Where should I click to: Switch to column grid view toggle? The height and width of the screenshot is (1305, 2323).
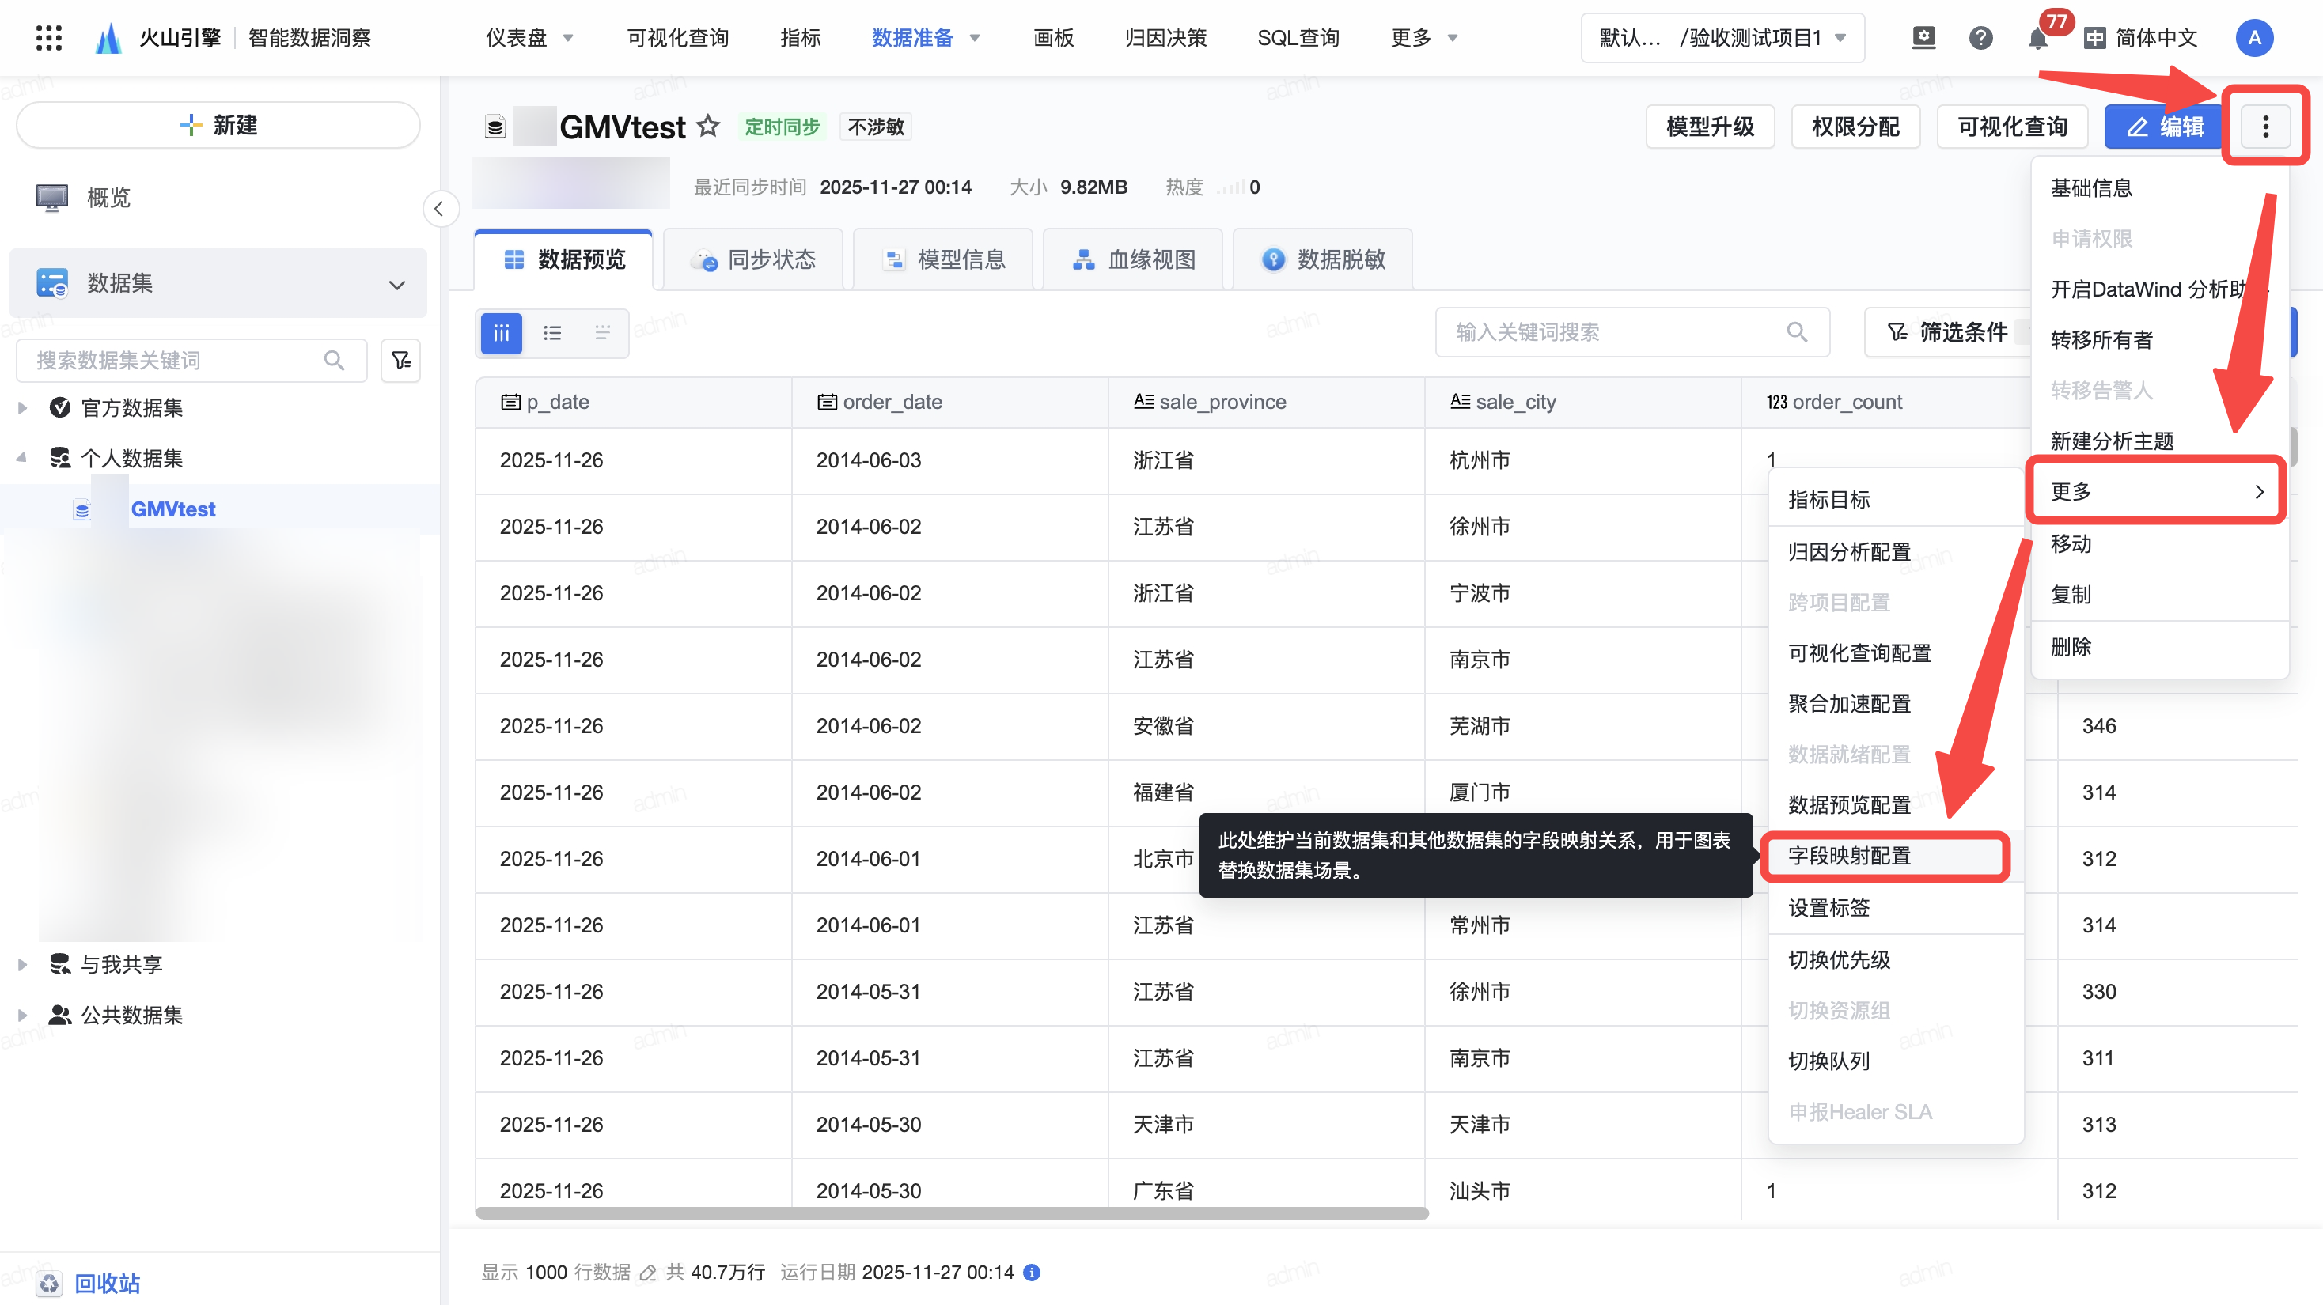502,332
